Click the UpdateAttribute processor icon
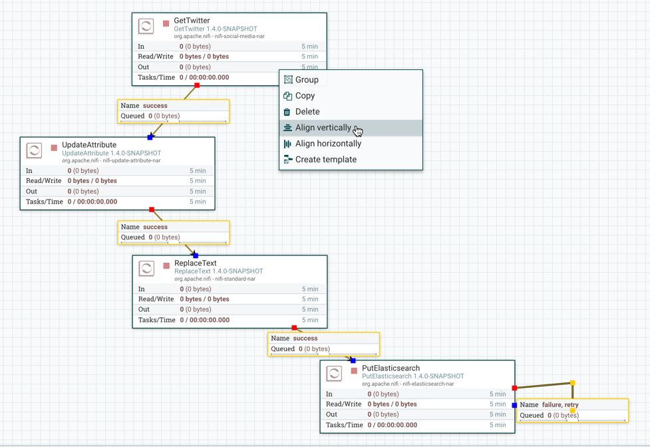Image resolution: width=650 pixels, height=447 pixels. click(34, 150)
